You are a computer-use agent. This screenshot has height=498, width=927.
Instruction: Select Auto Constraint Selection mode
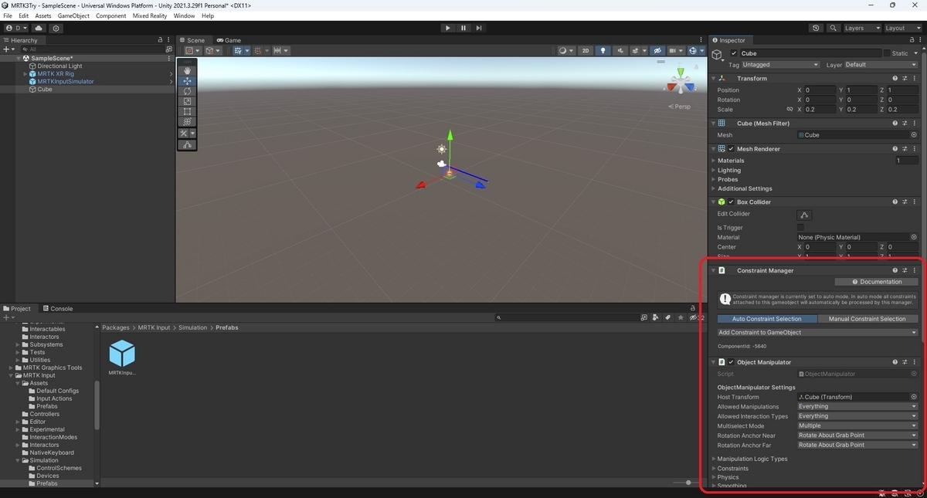[767, 319]
